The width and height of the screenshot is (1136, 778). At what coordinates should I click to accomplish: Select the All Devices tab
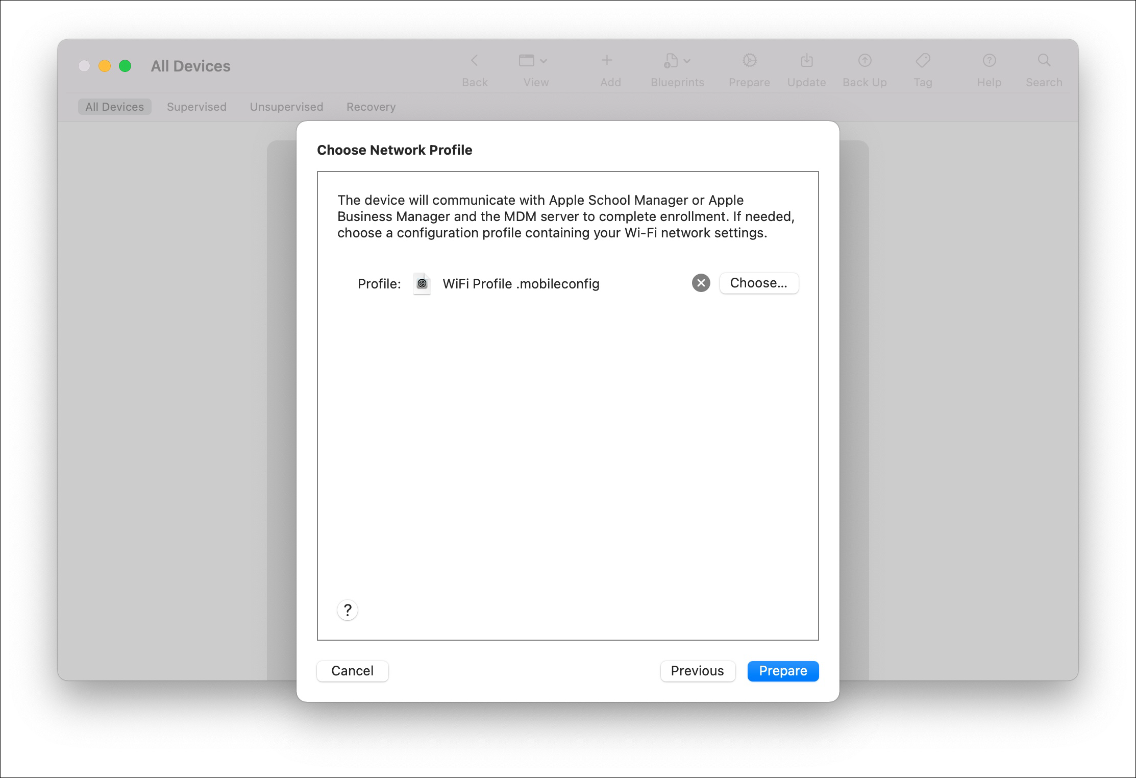point(114,107)
